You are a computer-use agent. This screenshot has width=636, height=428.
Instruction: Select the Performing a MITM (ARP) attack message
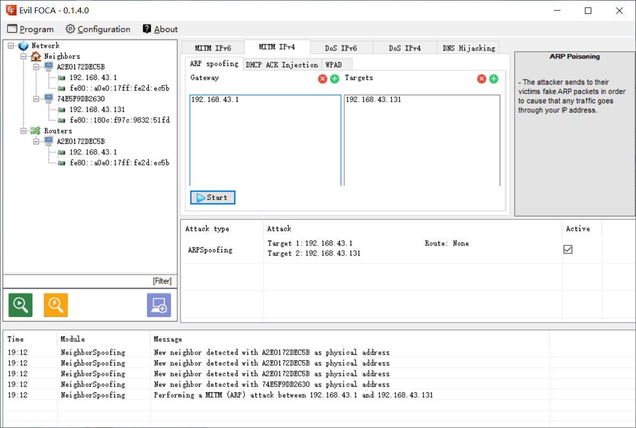(x=293, y=395)
